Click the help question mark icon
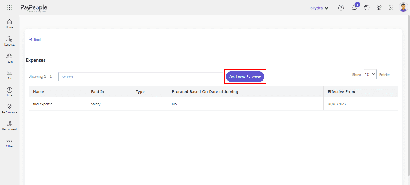The image size is (410, 185). 341,8
